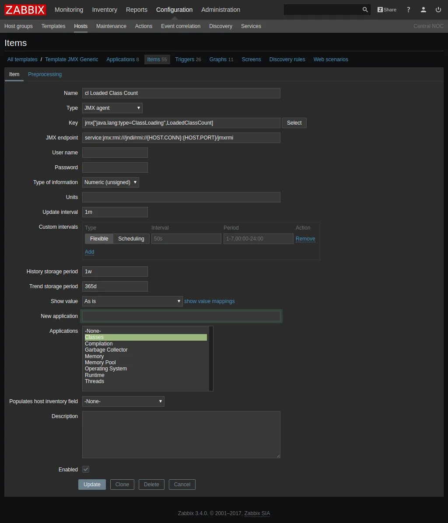Open the Show value dropdown
The width and height of the screenshot is (448, 523).
pos(133,301)
